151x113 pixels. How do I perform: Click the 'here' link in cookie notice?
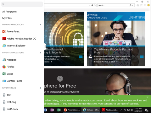[x=56, y=104]
